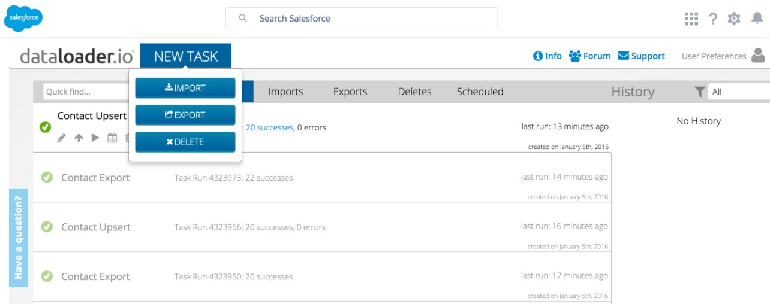Open the NEW TASK dropdown menu

(x=185, y=56)
